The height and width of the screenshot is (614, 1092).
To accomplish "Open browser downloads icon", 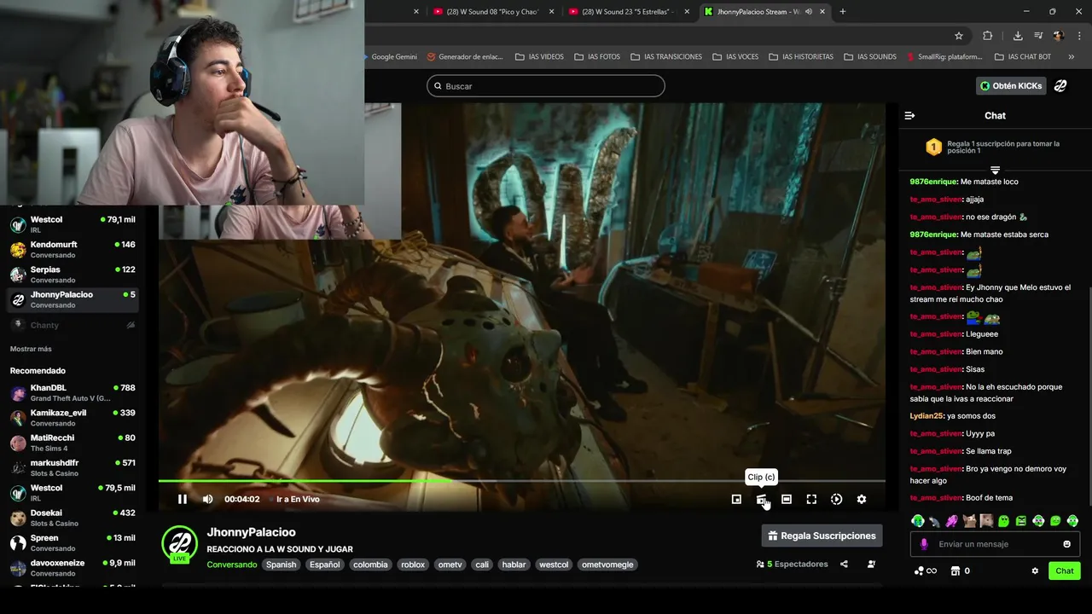I will pos(1018,36).
